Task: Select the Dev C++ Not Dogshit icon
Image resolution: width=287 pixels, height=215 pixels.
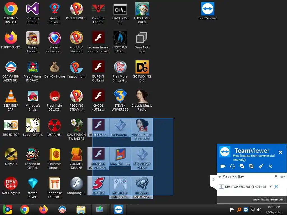Action: (x=11, y=186)
